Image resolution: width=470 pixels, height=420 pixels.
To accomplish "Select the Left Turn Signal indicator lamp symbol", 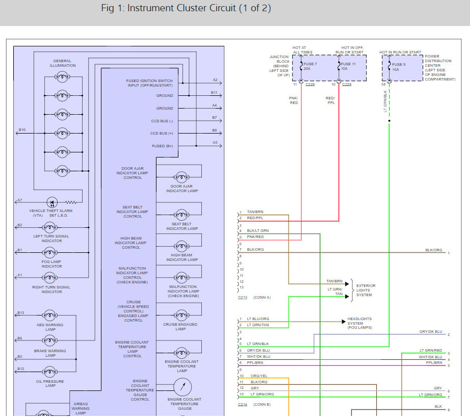I will point(50,227).
